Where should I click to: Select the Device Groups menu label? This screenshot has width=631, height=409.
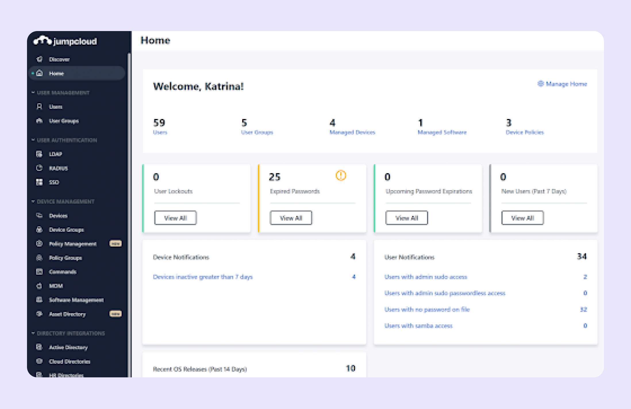66,230
